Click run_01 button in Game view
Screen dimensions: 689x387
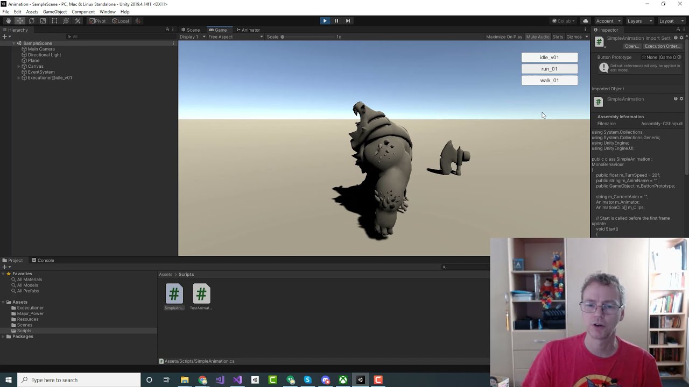[550, 69]
